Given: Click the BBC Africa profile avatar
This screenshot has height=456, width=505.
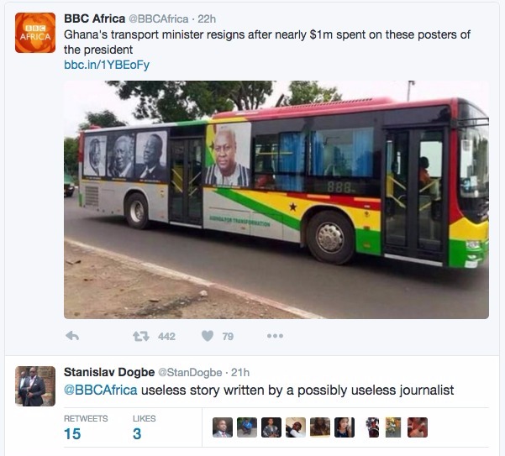Looking at the screenshot, I should tap(35, 33).
